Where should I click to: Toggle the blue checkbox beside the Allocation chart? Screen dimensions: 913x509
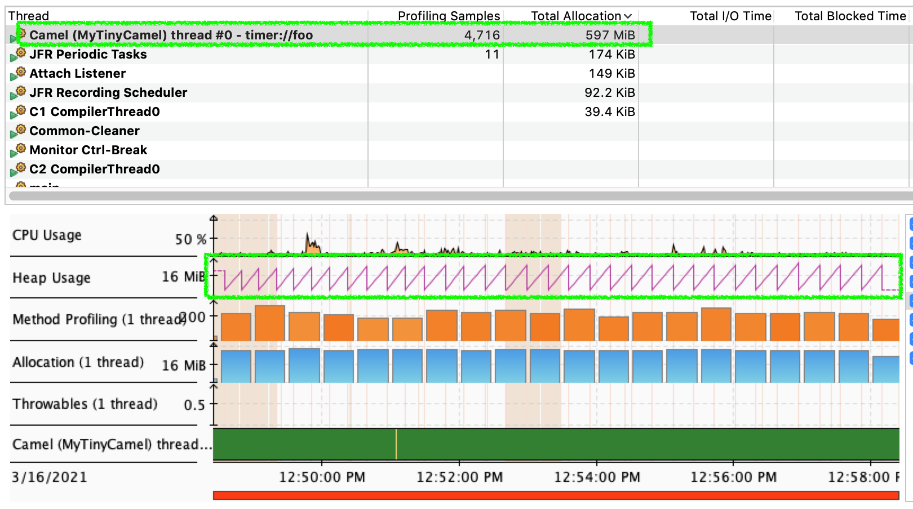tap(911, 358)
